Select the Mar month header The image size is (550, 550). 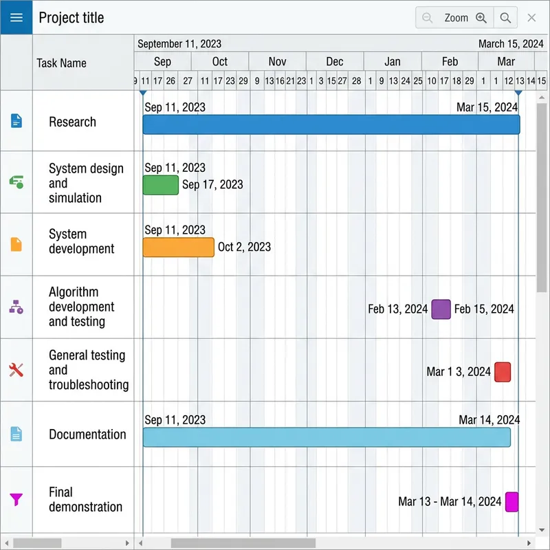[506, 61]
